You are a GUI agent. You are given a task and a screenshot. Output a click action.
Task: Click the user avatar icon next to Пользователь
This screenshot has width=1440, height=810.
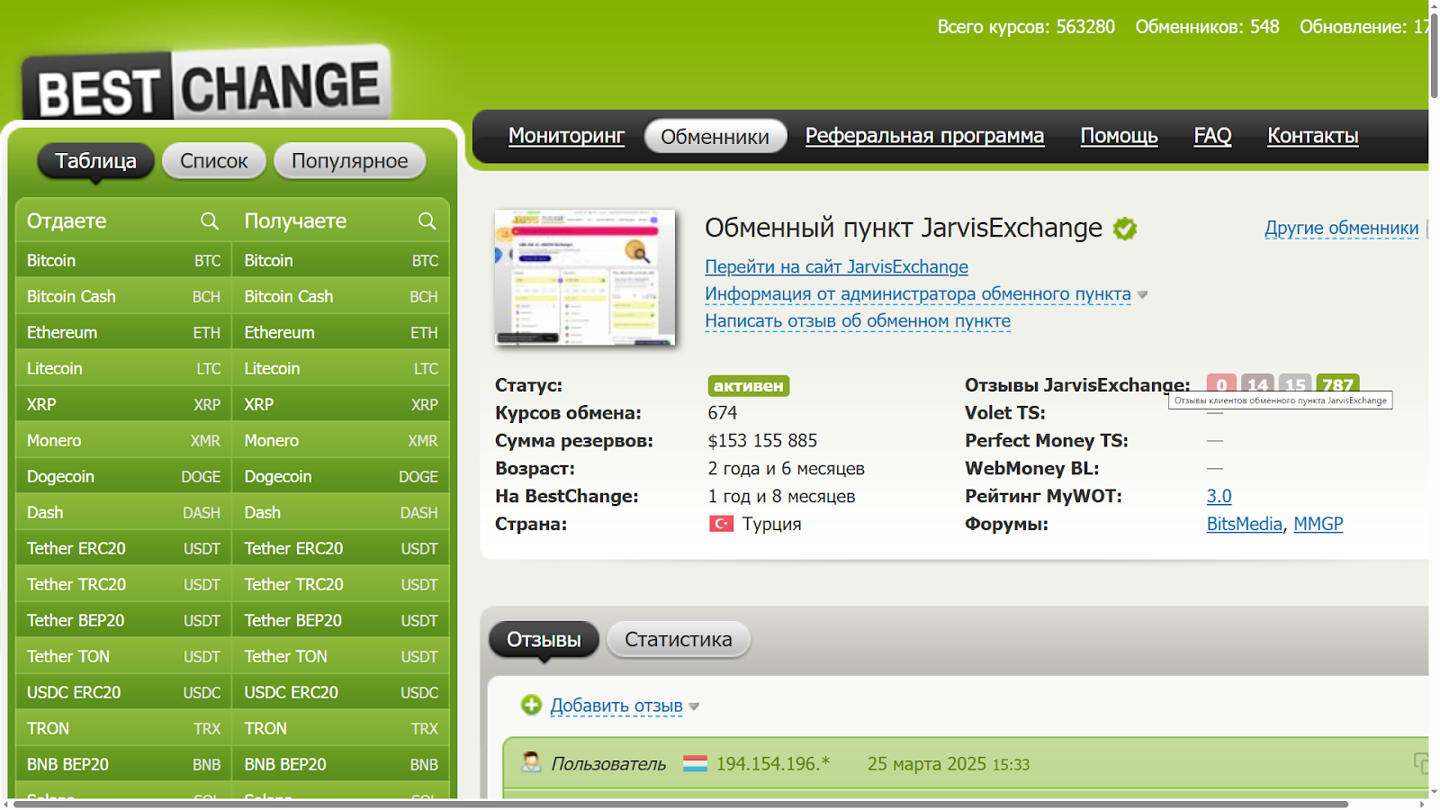(532, 762)
